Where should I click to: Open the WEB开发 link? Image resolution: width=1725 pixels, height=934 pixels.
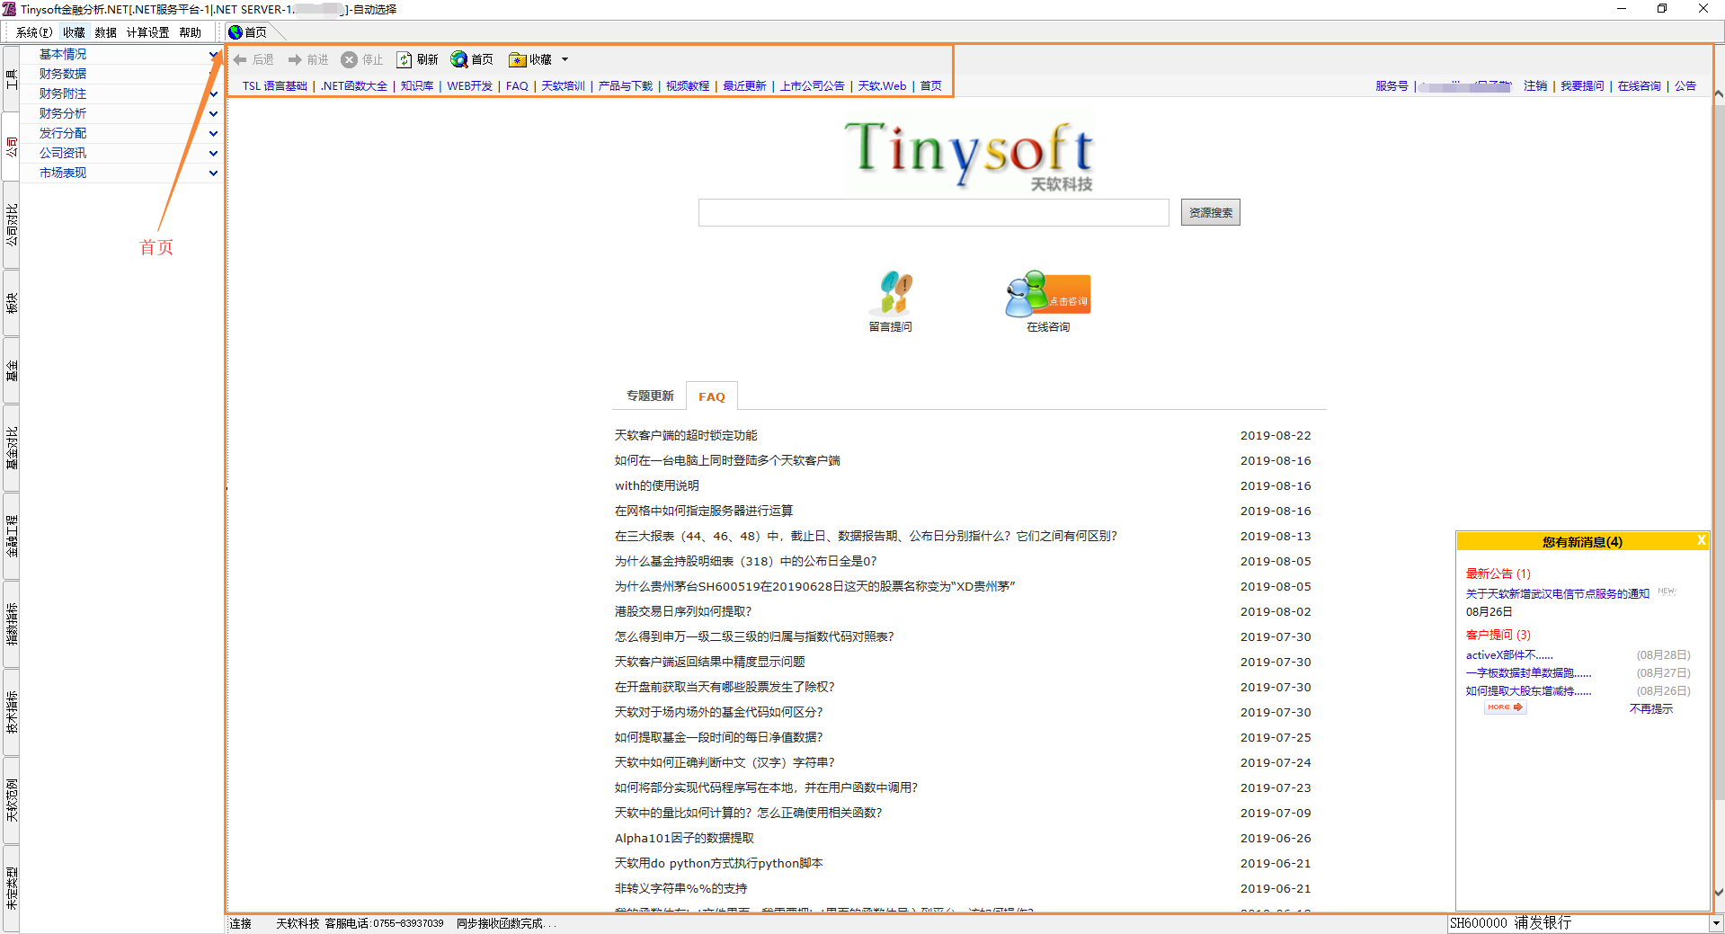coord(469,86)
